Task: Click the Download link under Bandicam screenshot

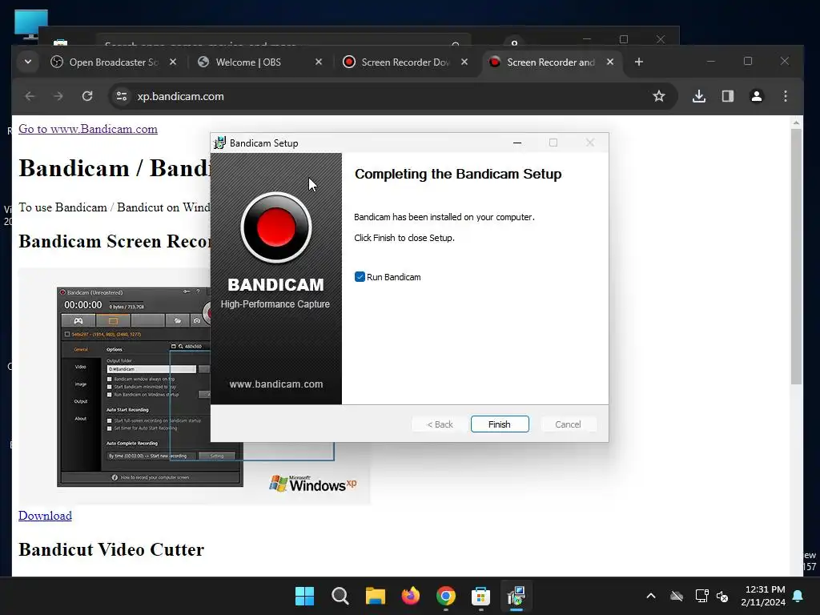Action: (45, 515)
